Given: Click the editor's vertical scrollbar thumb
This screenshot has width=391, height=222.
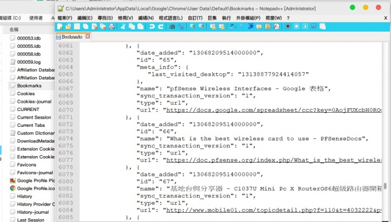Looking at the screenshot, I should [x=385, y=186].
